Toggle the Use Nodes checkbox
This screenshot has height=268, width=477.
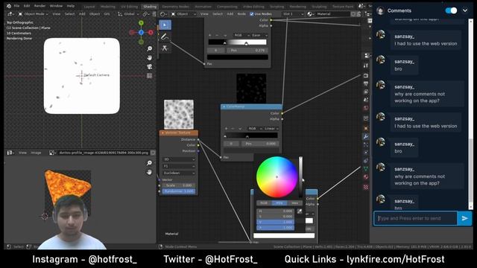point(252,14)
